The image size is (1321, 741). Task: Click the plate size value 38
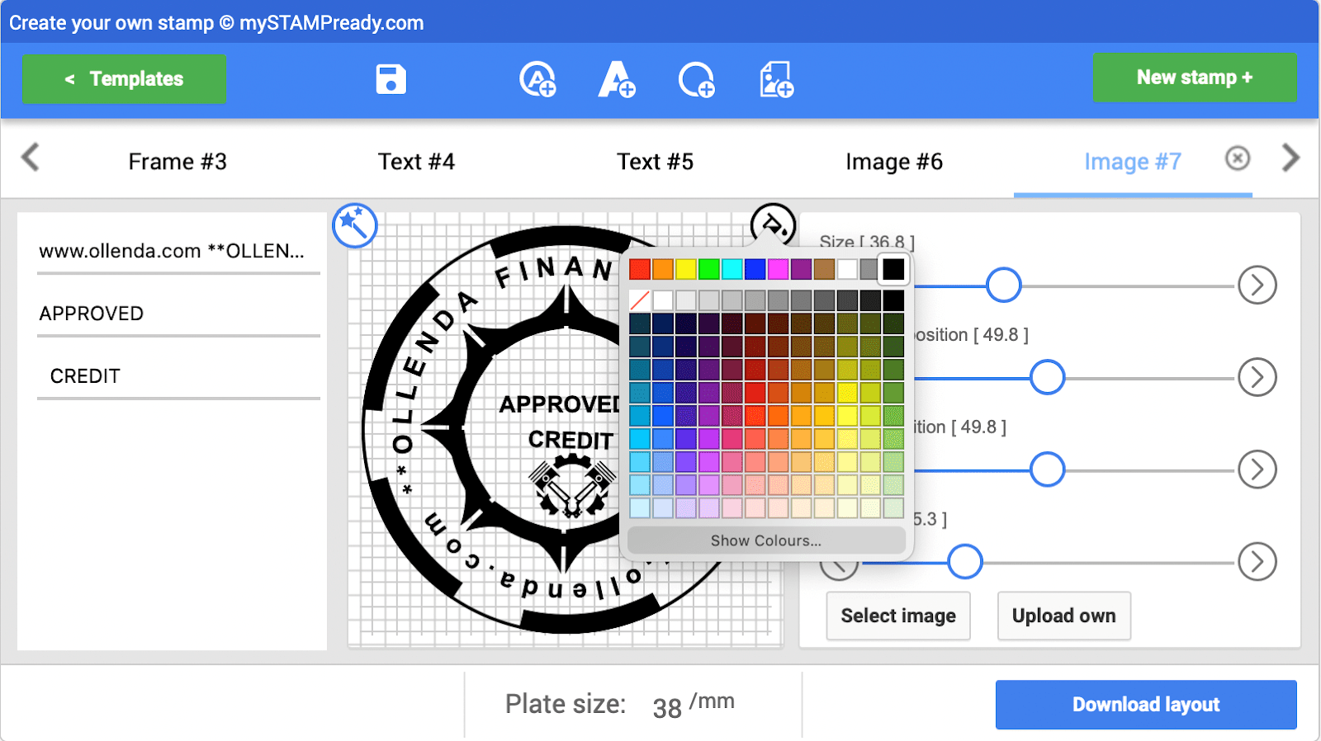[667, 707]
